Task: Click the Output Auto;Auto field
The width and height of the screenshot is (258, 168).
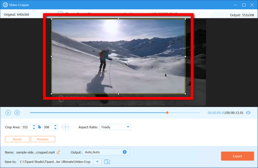Action: [x=106, y=152]
